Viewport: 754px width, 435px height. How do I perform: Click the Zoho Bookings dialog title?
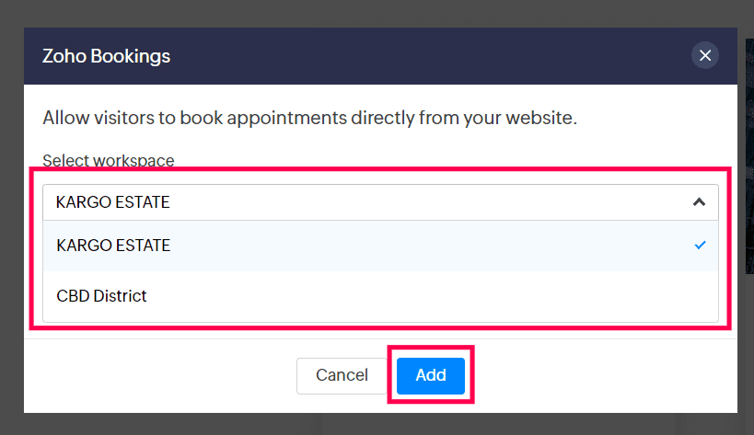(106, 56)
